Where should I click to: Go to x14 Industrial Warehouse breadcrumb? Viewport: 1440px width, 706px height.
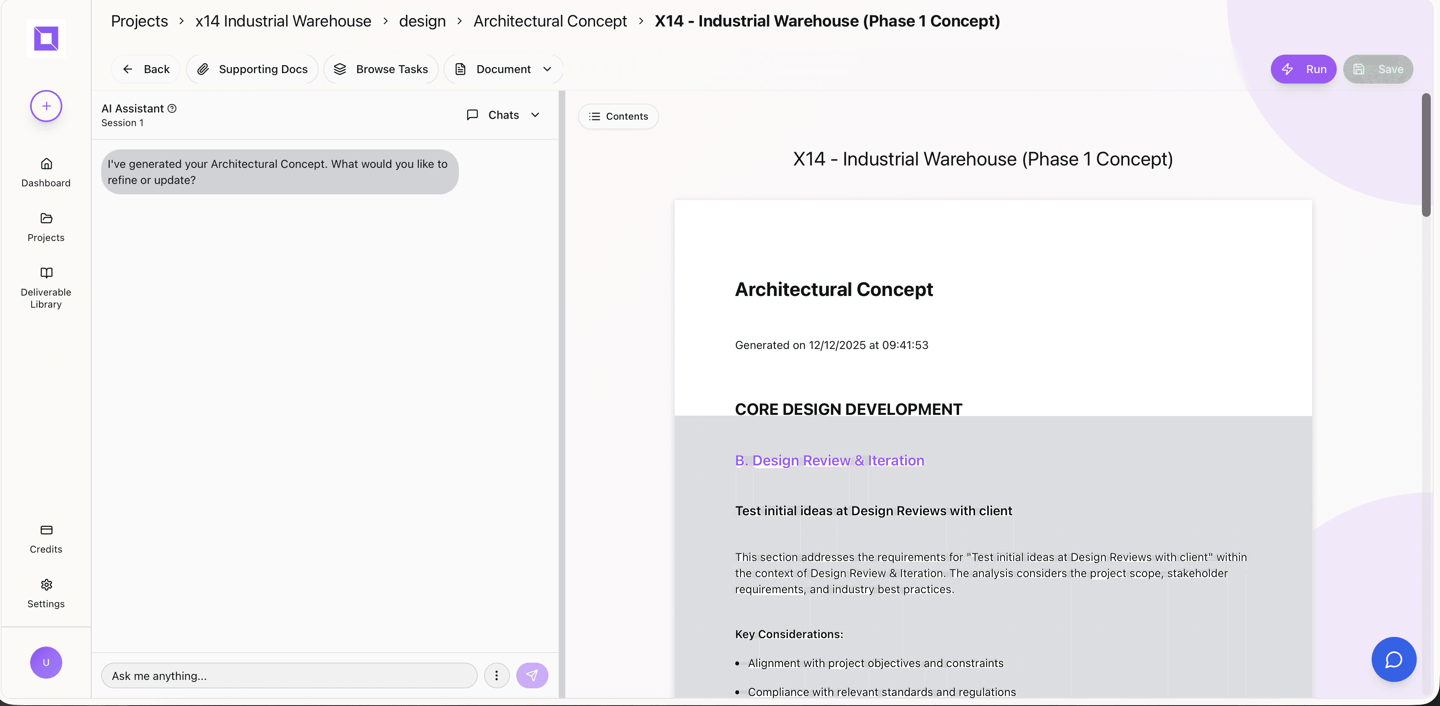point(283,21)
